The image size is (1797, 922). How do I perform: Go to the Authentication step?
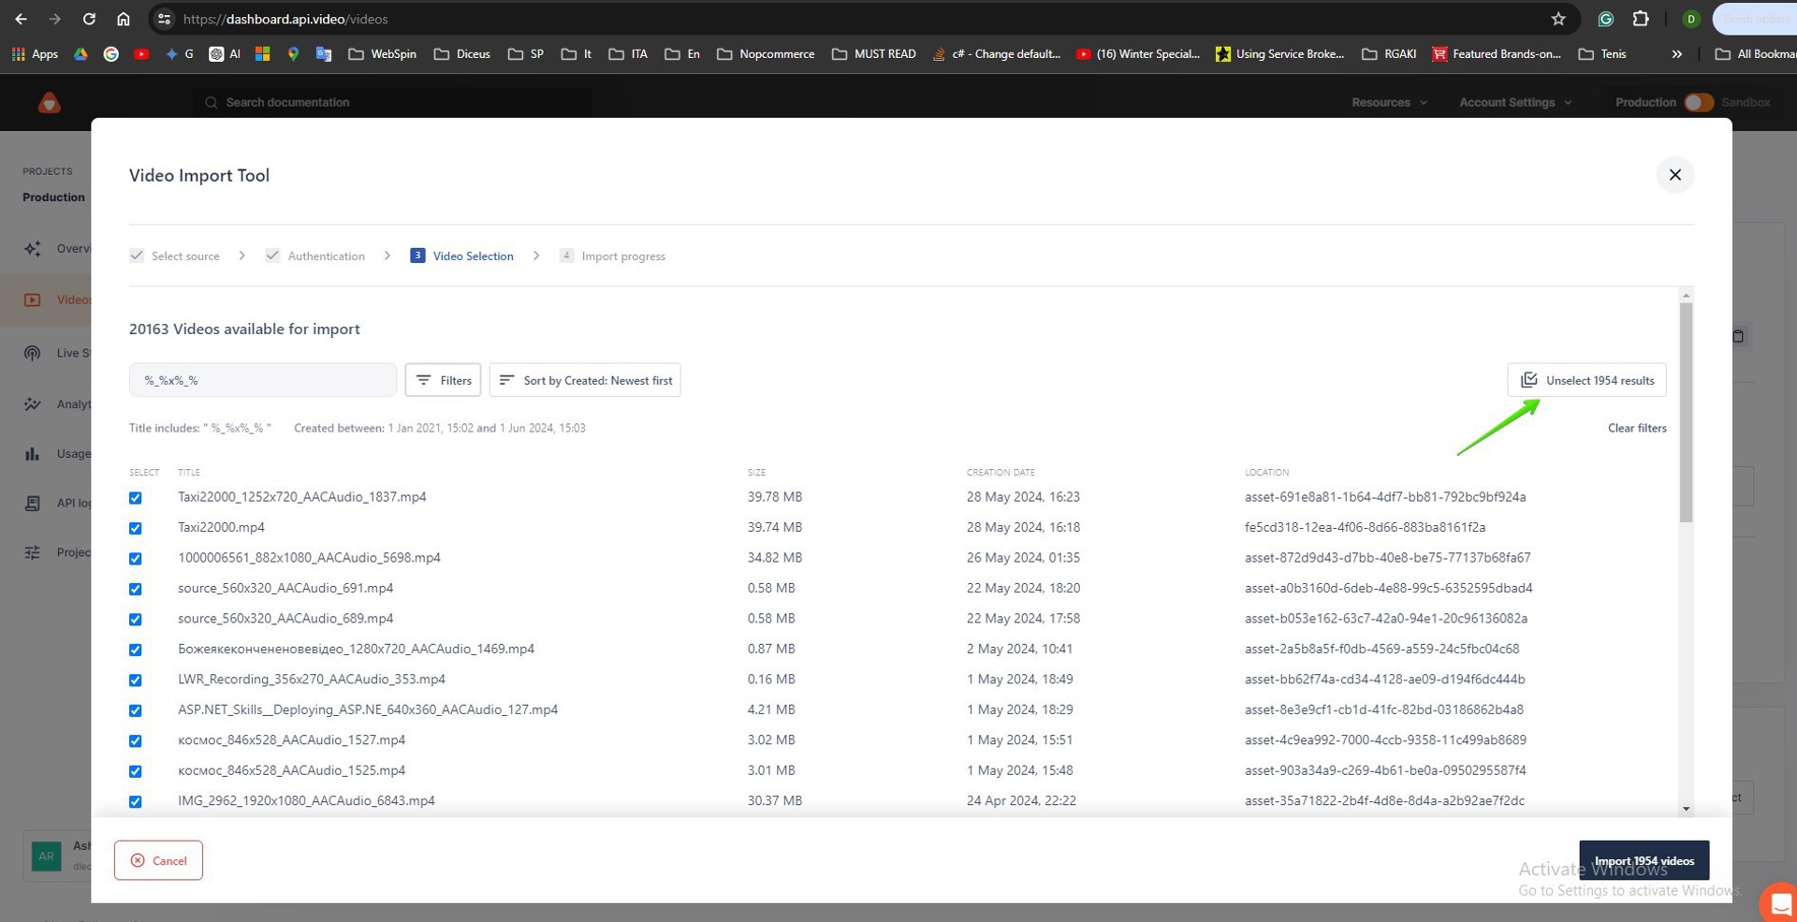coord(315,256)
